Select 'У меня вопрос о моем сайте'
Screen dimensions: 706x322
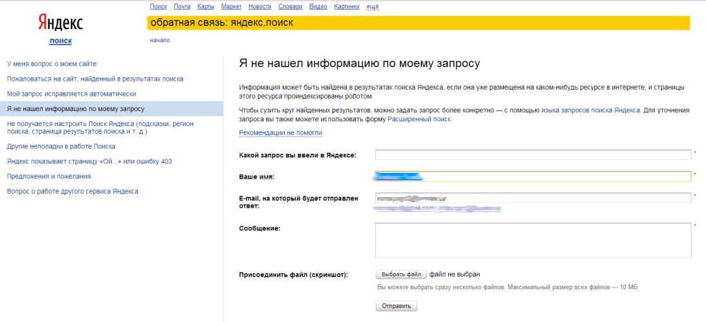pos(52,64)
